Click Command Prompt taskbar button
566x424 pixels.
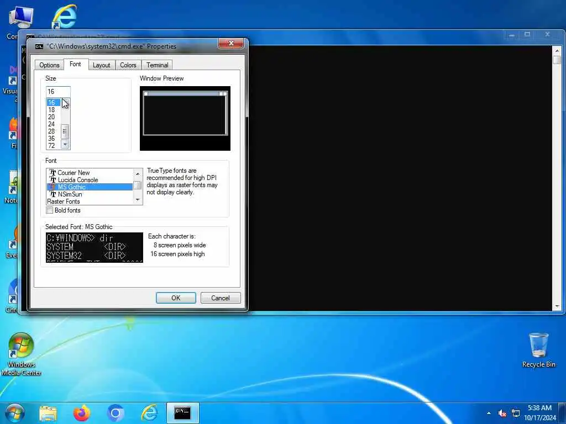[x=182, y=413]
